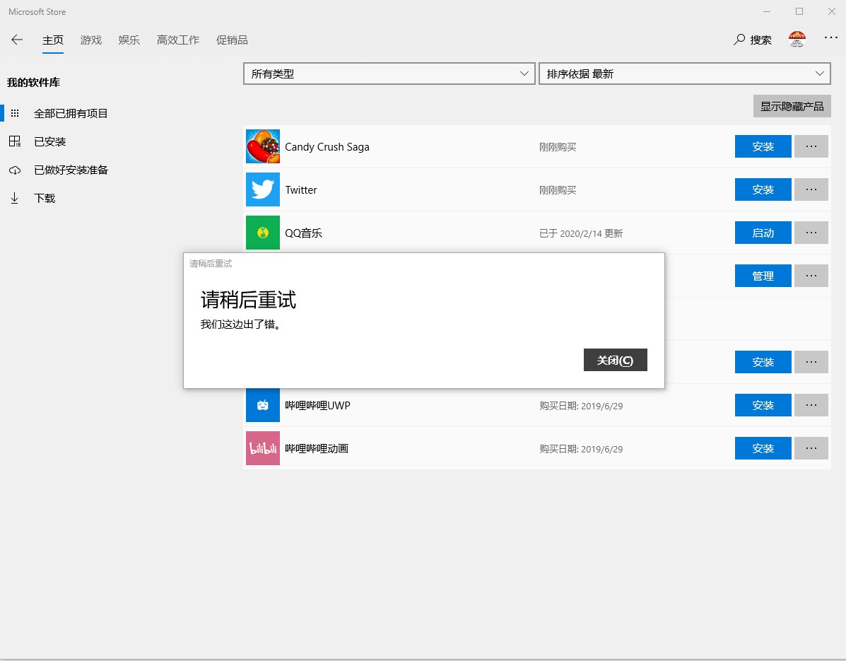Go back with the back arrow
The image size is (846, 661).
tap(17, 40)
